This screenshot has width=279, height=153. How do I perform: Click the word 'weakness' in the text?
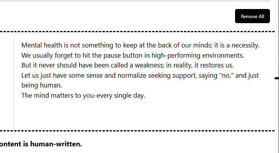(x=149, y=65)
